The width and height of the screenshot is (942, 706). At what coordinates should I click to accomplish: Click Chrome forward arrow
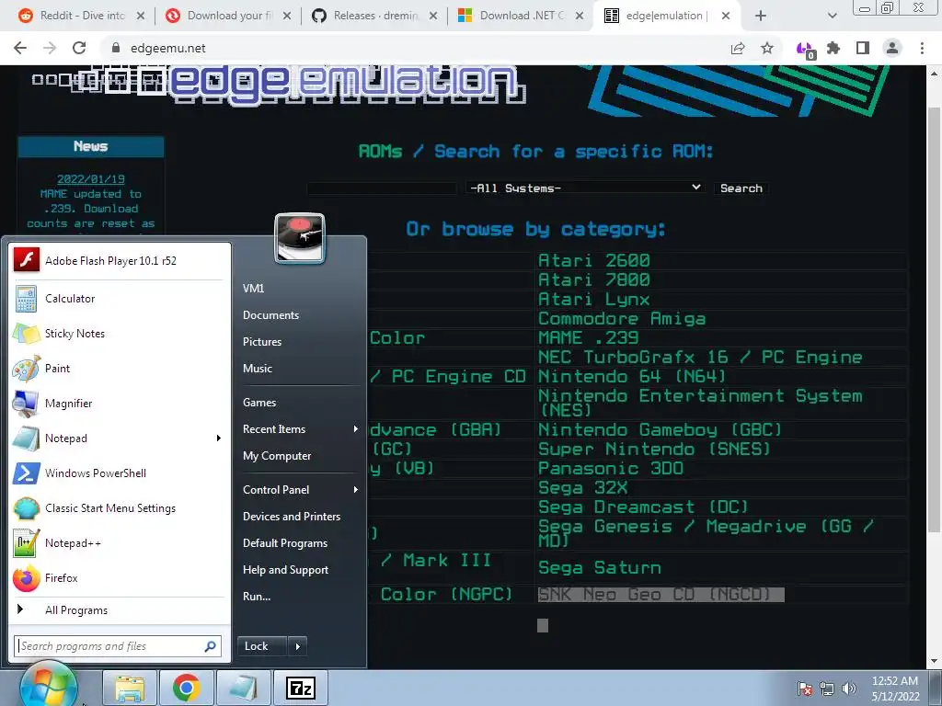(50, 48)
